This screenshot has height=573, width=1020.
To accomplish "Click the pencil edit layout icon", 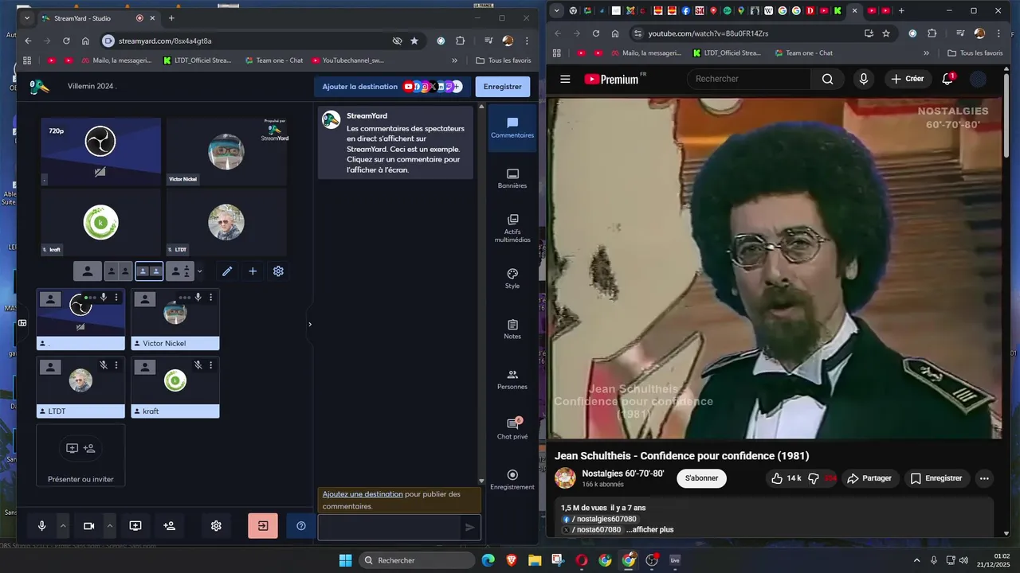I will pos(227,271).
